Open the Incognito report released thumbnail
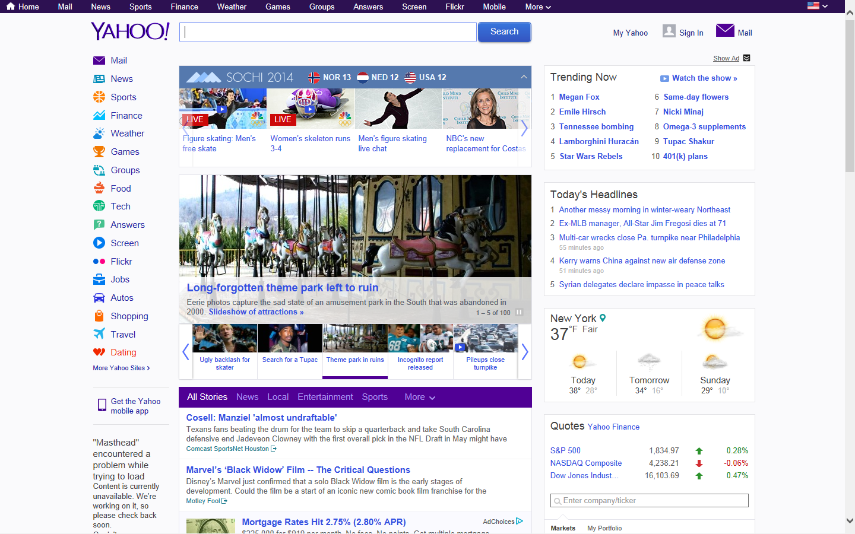Image resolution: width=855 pixels, height=534 pixels. pos(420,350)
